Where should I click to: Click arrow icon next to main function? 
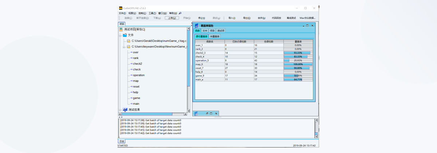tap(131, 104)
